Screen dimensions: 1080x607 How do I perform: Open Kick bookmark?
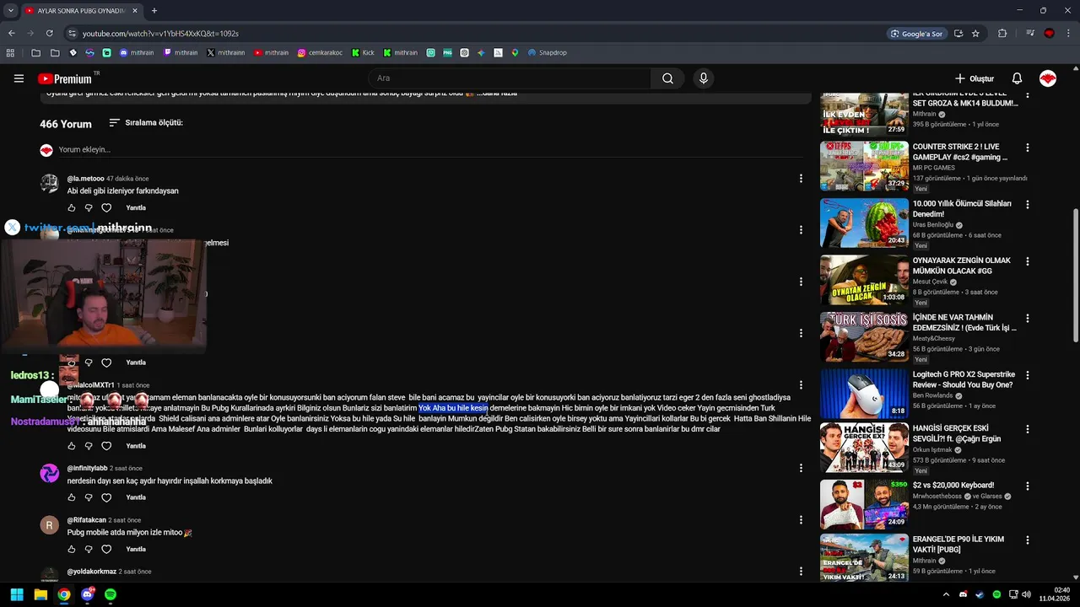[x=364, y=52]
